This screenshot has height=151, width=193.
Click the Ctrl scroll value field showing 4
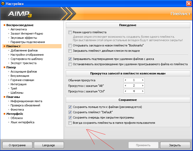[134, 91]
